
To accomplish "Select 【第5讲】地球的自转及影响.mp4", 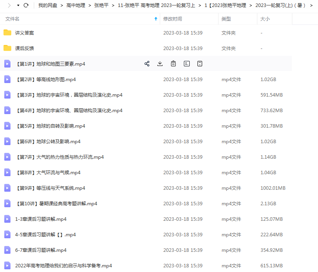I will (x=51, y=126).
